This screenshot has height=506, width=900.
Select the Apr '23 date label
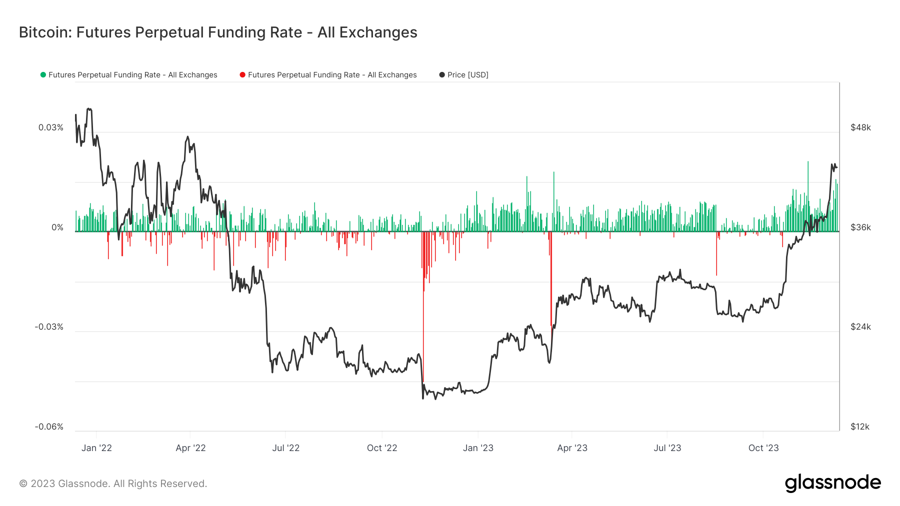pyautogui.click(x=572, y=448)
